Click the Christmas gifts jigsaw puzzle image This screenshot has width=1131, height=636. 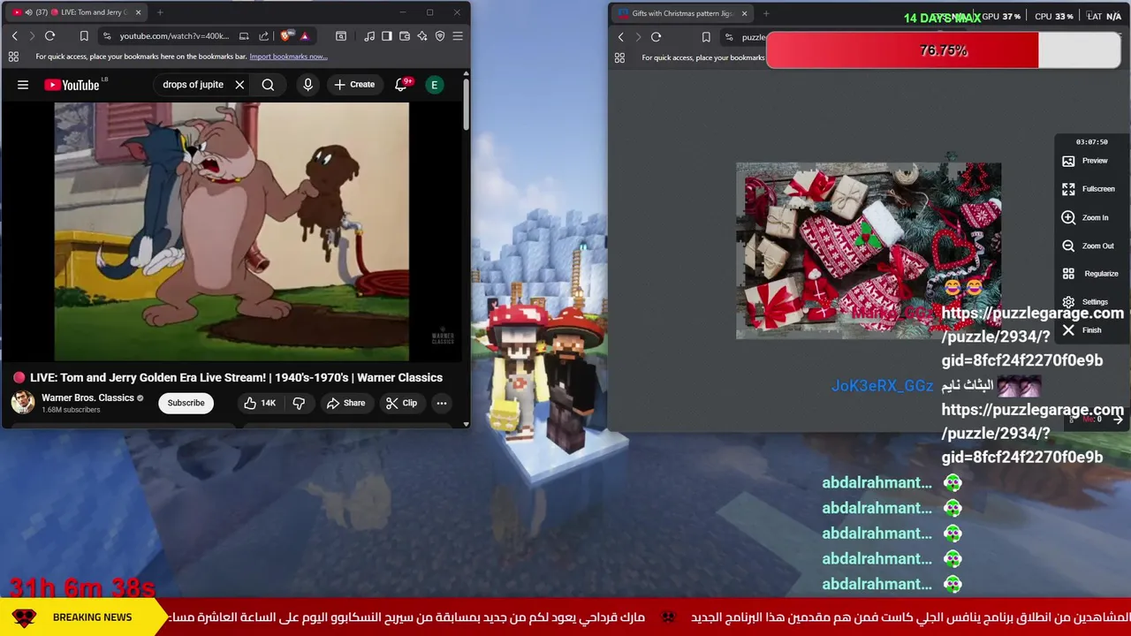click(869, 251)
